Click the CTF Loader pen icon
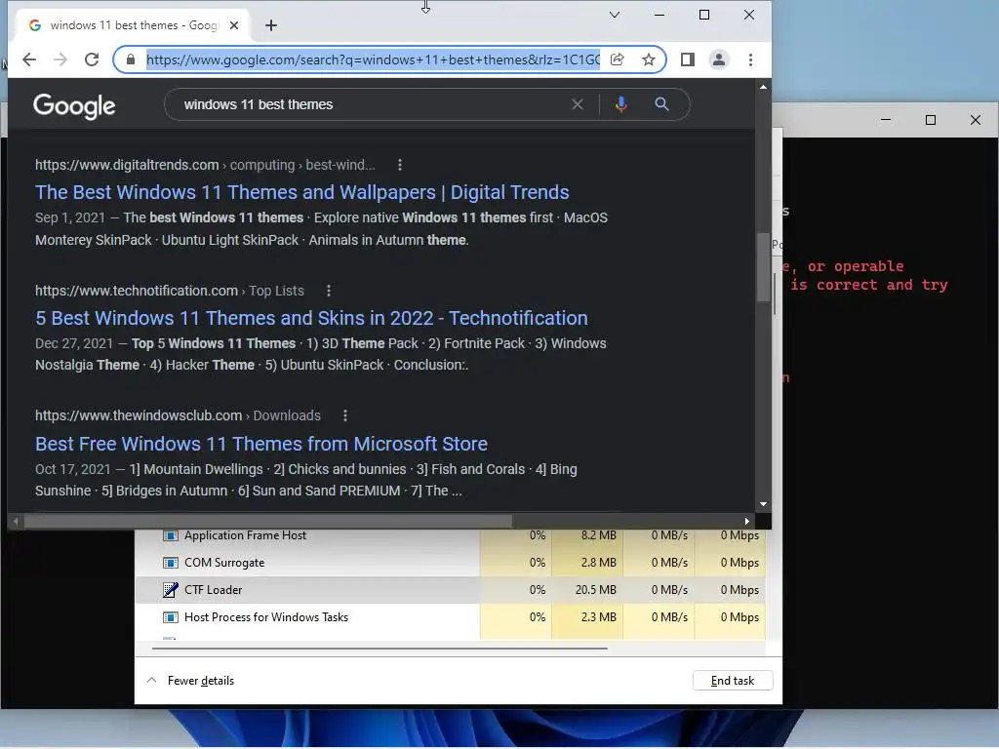 [x=170, y=590]
